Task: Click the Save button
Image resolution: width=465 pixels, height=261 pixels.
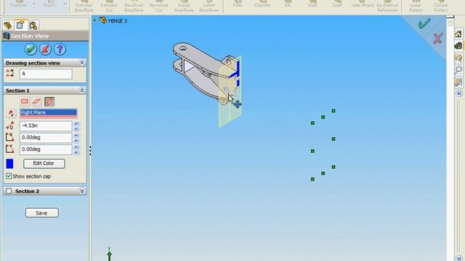Action: click(x=42, y=212)
